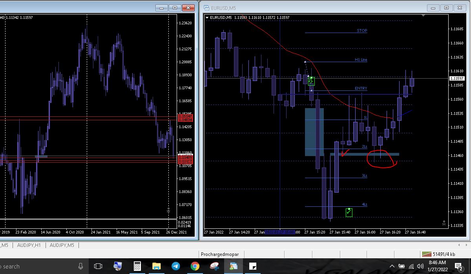The height and width of the screenshot is (274, 471).
Task: Close the left chart window
Action: pyautogui.click(x=189, y=7)
